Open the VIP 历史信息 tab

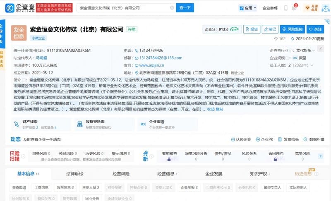(x=306, y=173)
